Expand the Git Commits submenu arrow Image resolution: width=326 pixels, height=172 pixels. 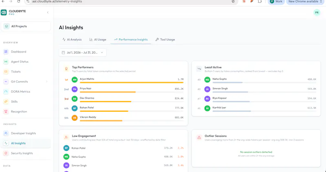46,82
